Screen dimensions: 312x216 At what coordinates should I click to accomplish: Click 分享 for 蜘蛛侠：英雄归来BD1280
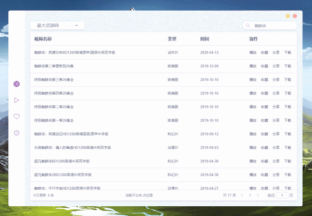pos(276,53)
